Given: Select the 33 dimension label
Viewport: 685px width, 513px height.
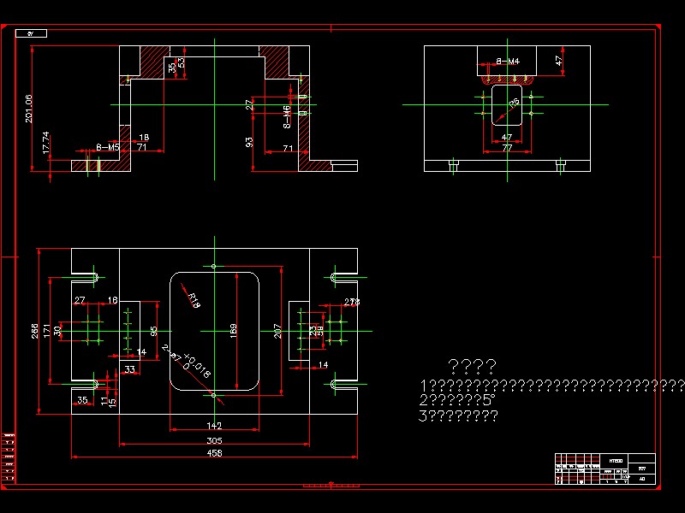Looking at the screenshot, I should coord(130,369).
